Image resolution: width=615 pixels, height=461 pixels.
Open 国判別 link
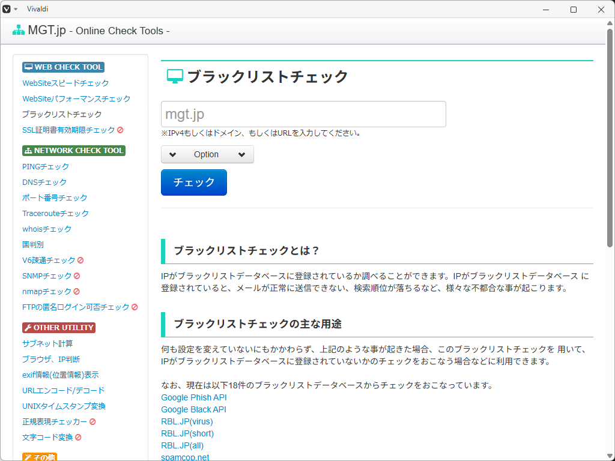(33, 245)
